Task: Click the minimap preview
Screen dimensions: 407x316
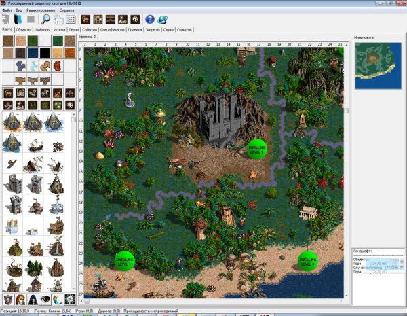Action: (x=379, y=66)
